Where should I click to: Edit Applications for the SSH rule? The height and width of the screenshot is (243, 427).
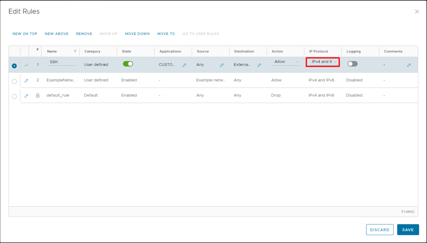tap(184, 65)
